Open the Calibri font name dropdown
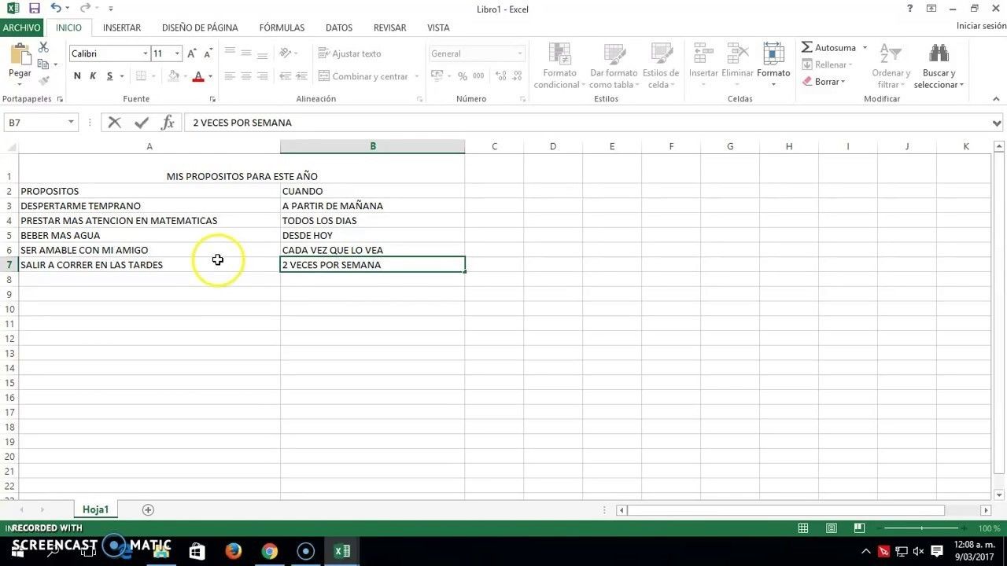Screen dimensions: 1007x566 (x=146, y=53)
